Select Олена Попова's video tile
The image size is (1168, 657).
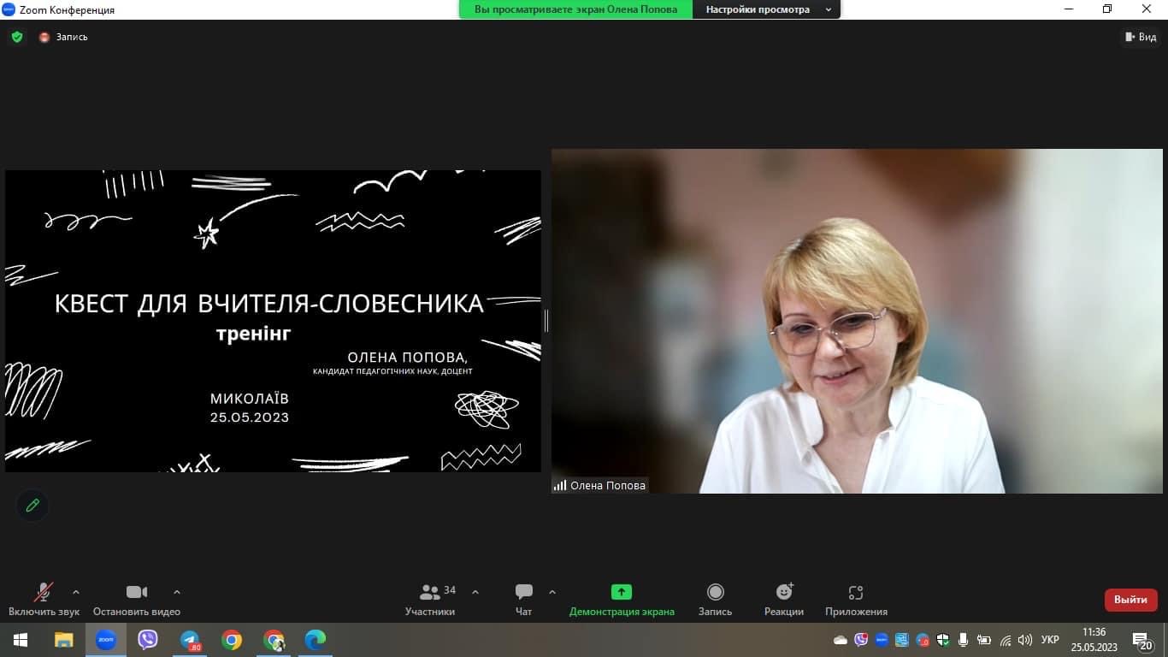[857, 321]
